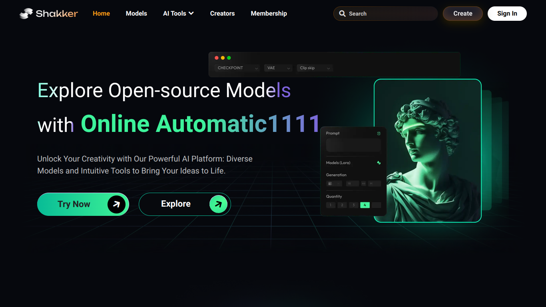546x307 pixels.
Task: Go to the Models page
Action: (136, 14)
